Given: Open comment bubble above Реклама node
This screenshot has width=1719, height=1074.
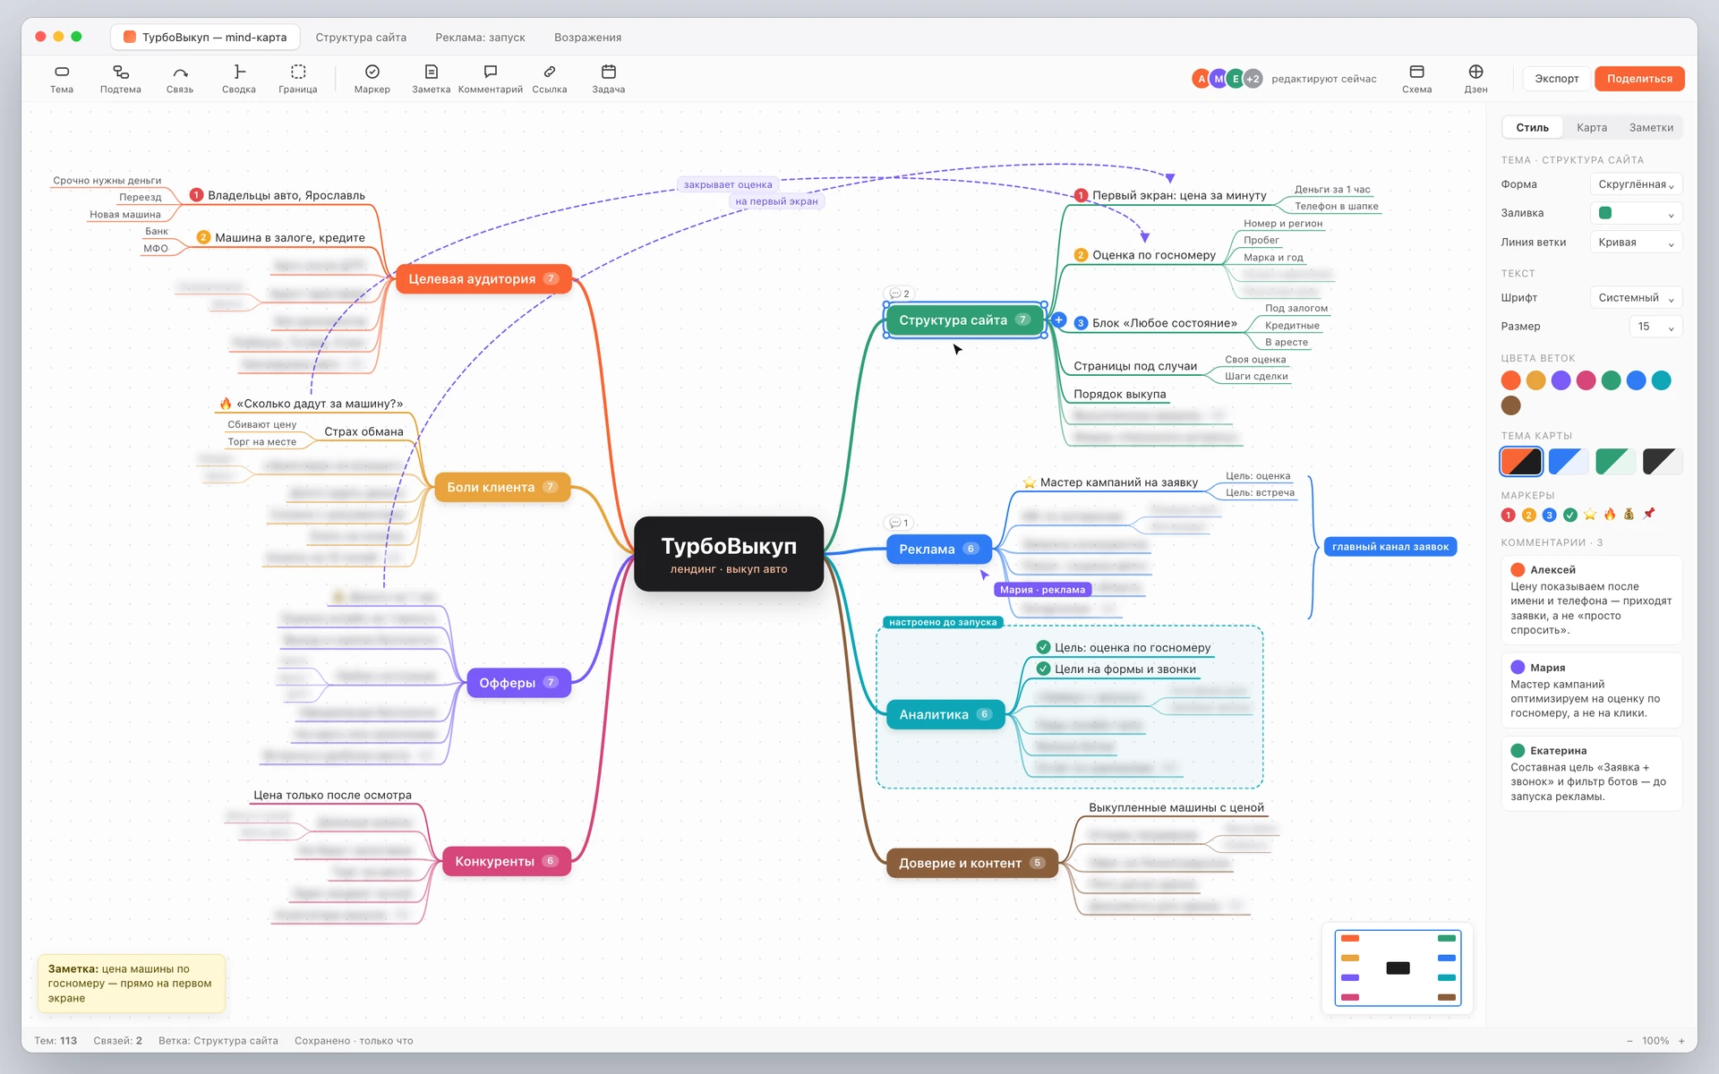Looking at the screenshot, I should coord(898,523).
